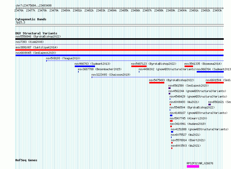This screenshot has height=169, width=231.
Task: Open nsv509193 (Teague2010) variant label
Action: 63,58
